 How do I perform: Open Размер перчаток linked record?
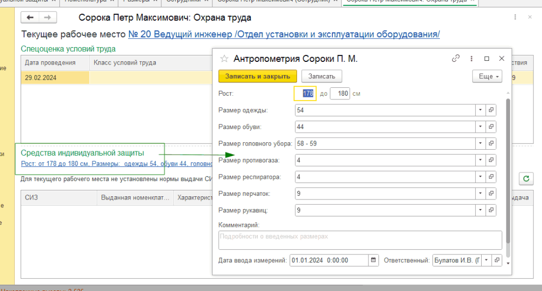coord(491,193)
